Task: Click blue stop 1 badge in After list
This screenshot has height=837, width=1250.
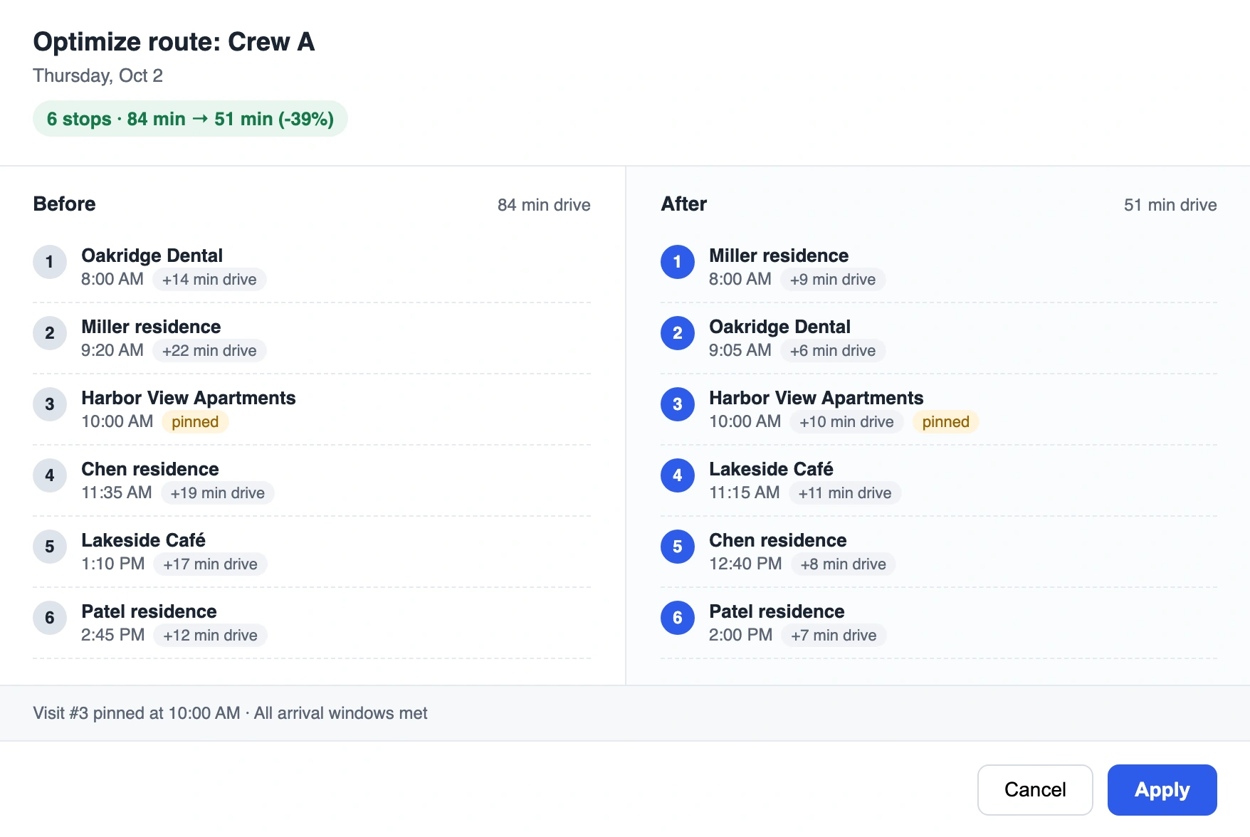Action: coord(678,262)
